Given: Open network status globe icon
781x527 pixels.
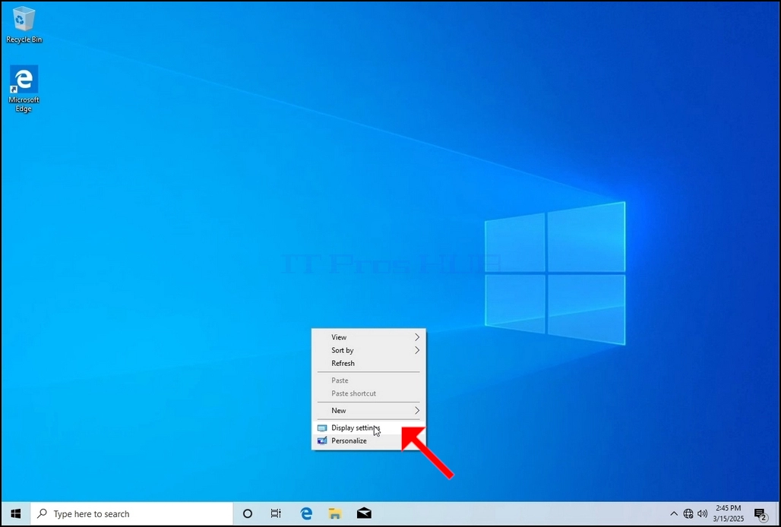Looking at the screenshot, I should click(688, 513).
